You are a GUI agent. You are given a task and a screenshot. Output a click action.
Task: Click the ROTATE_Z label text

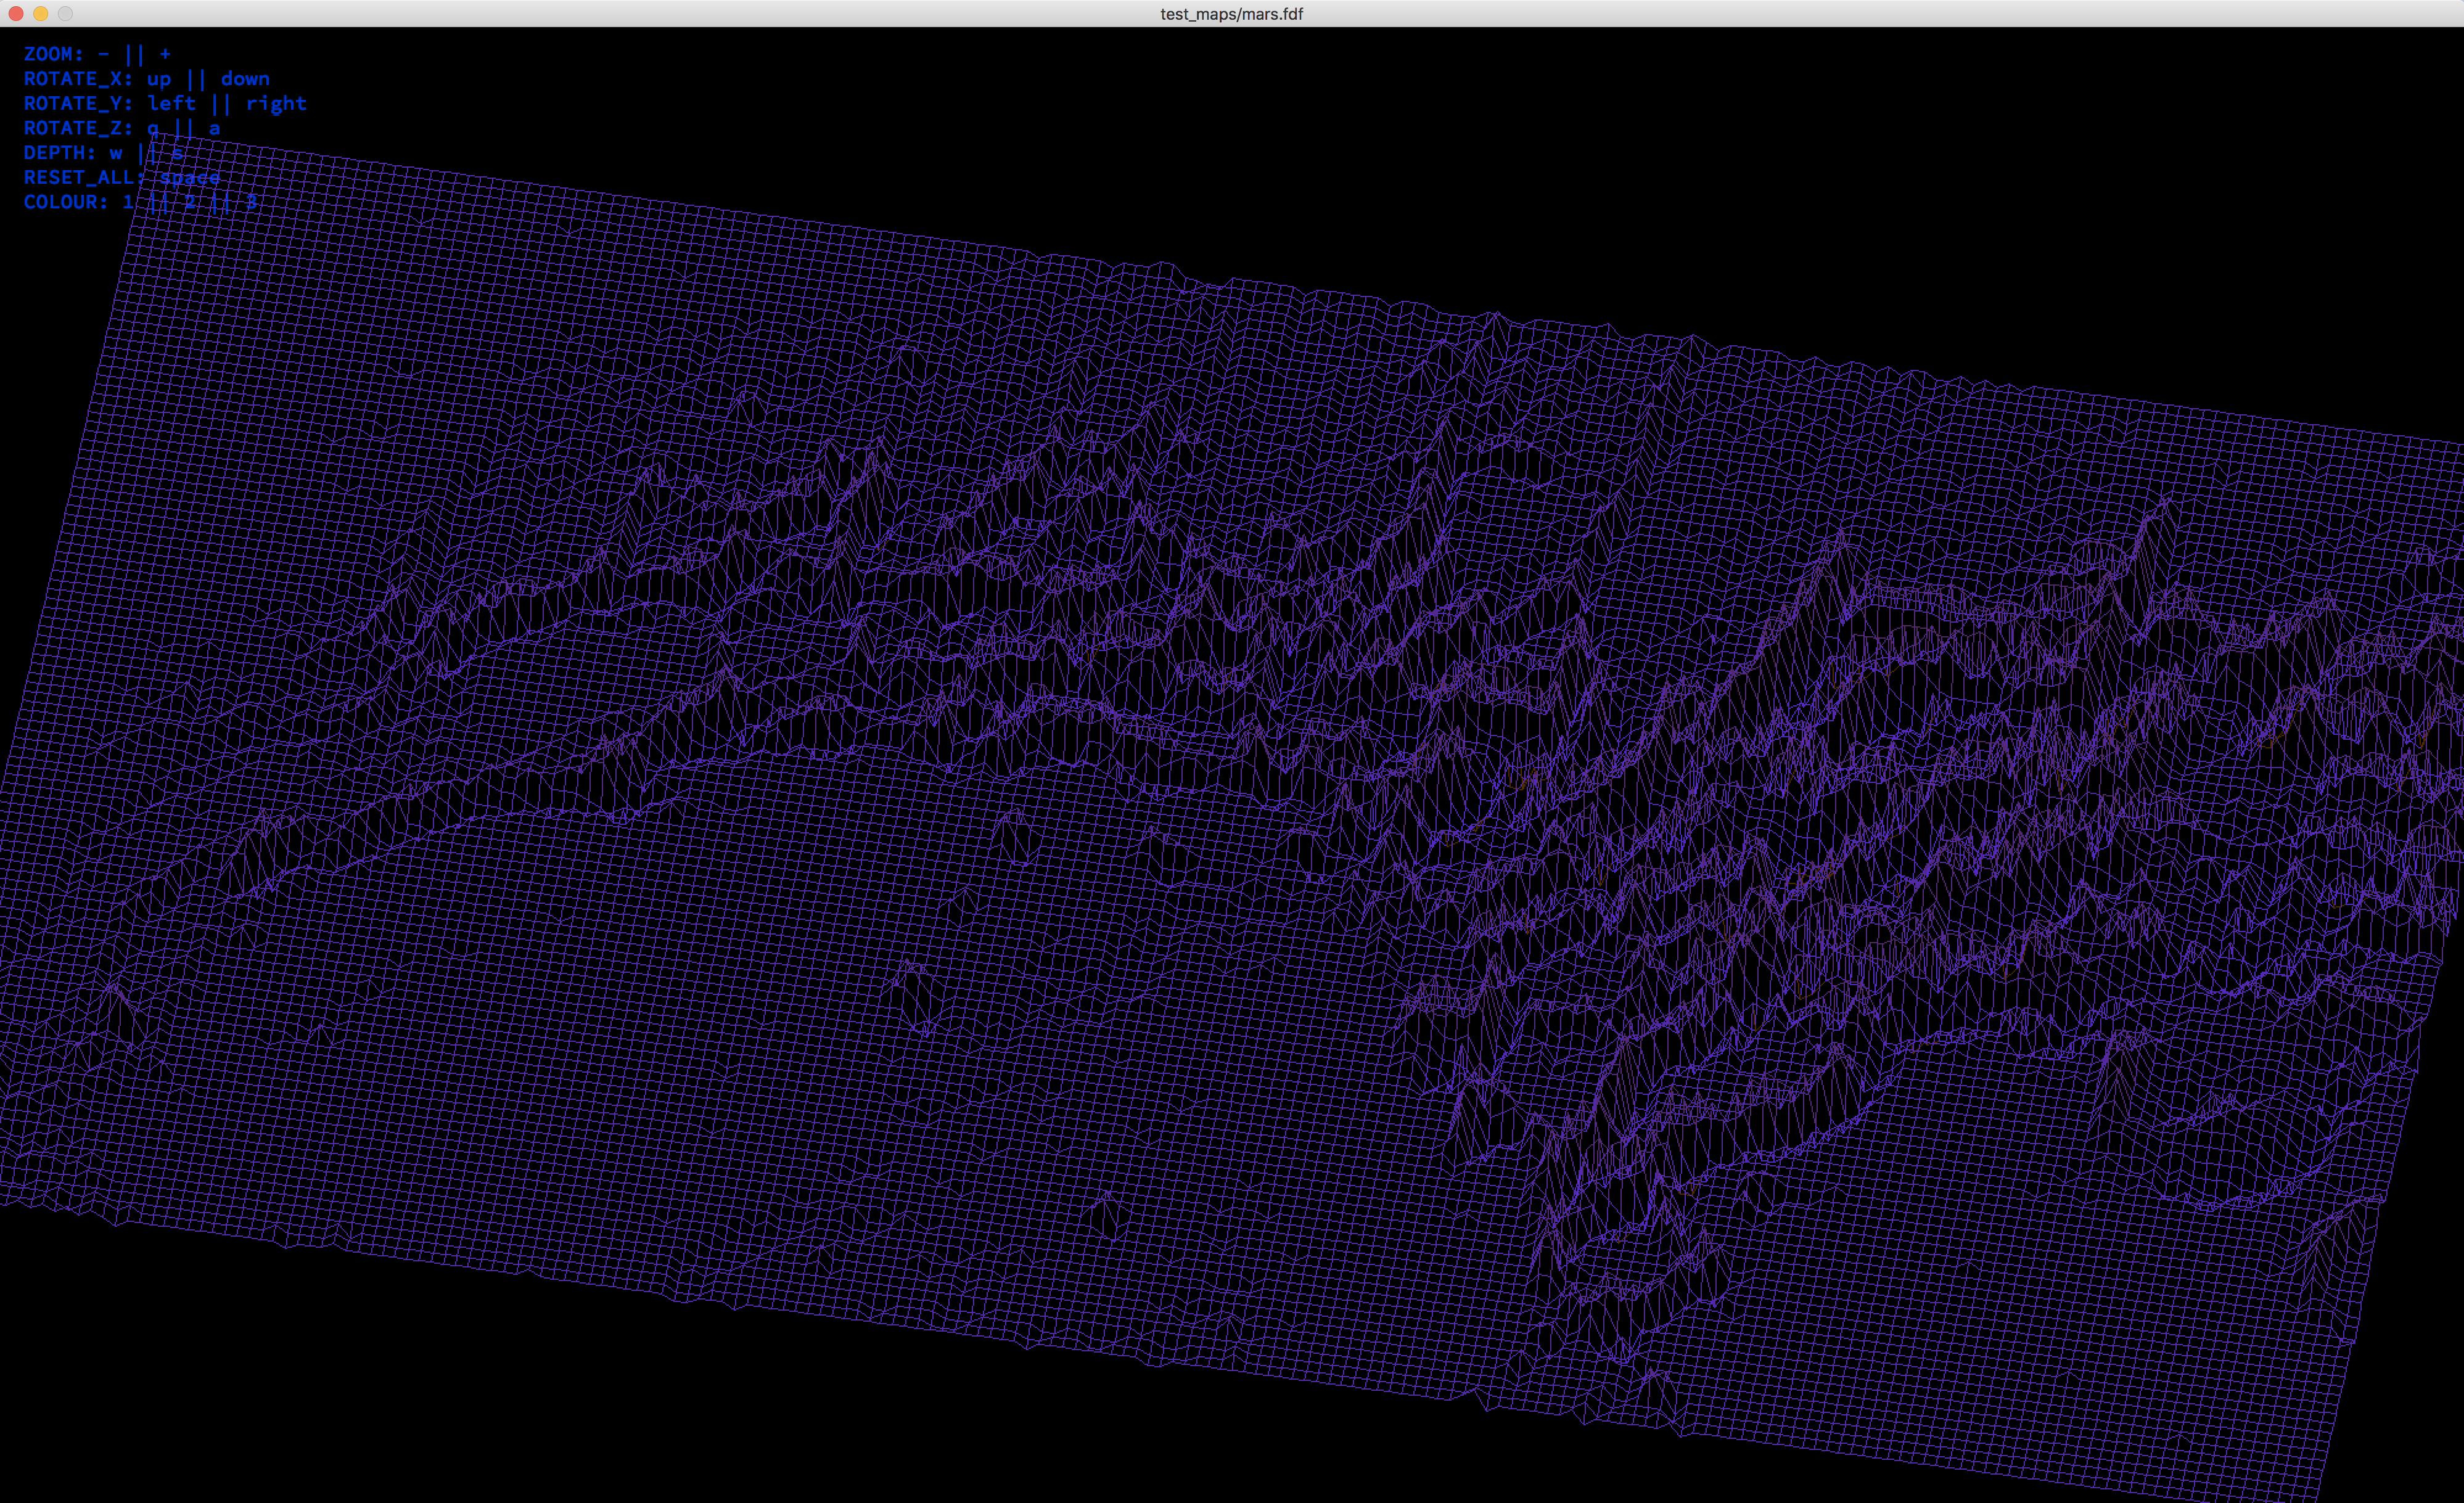[77, 128]
